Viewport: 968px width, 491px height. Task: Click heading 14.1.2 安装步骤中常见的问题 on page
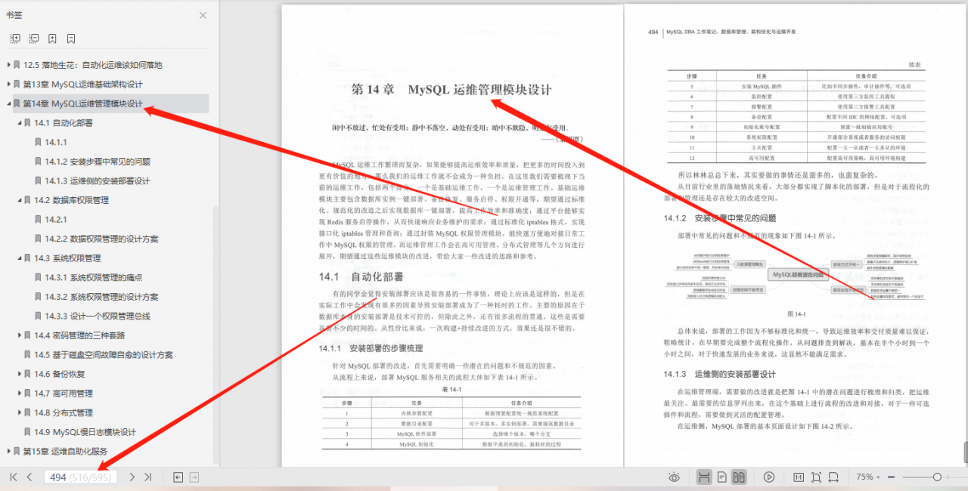[720, 218]
